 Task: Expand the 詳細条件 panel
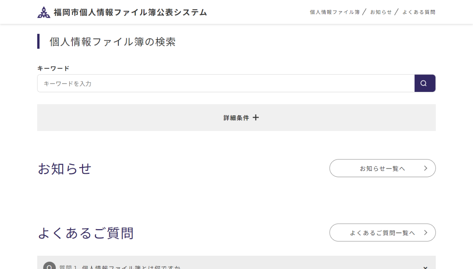[236, 117]
